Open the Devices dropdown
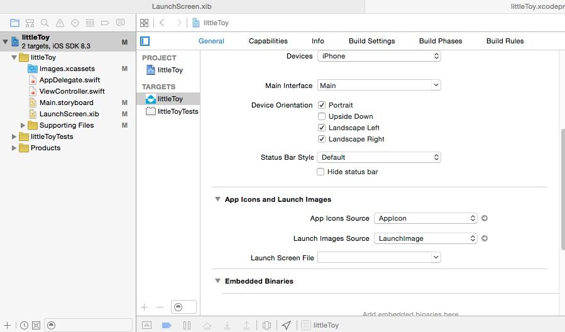 (x=378, y=56)
